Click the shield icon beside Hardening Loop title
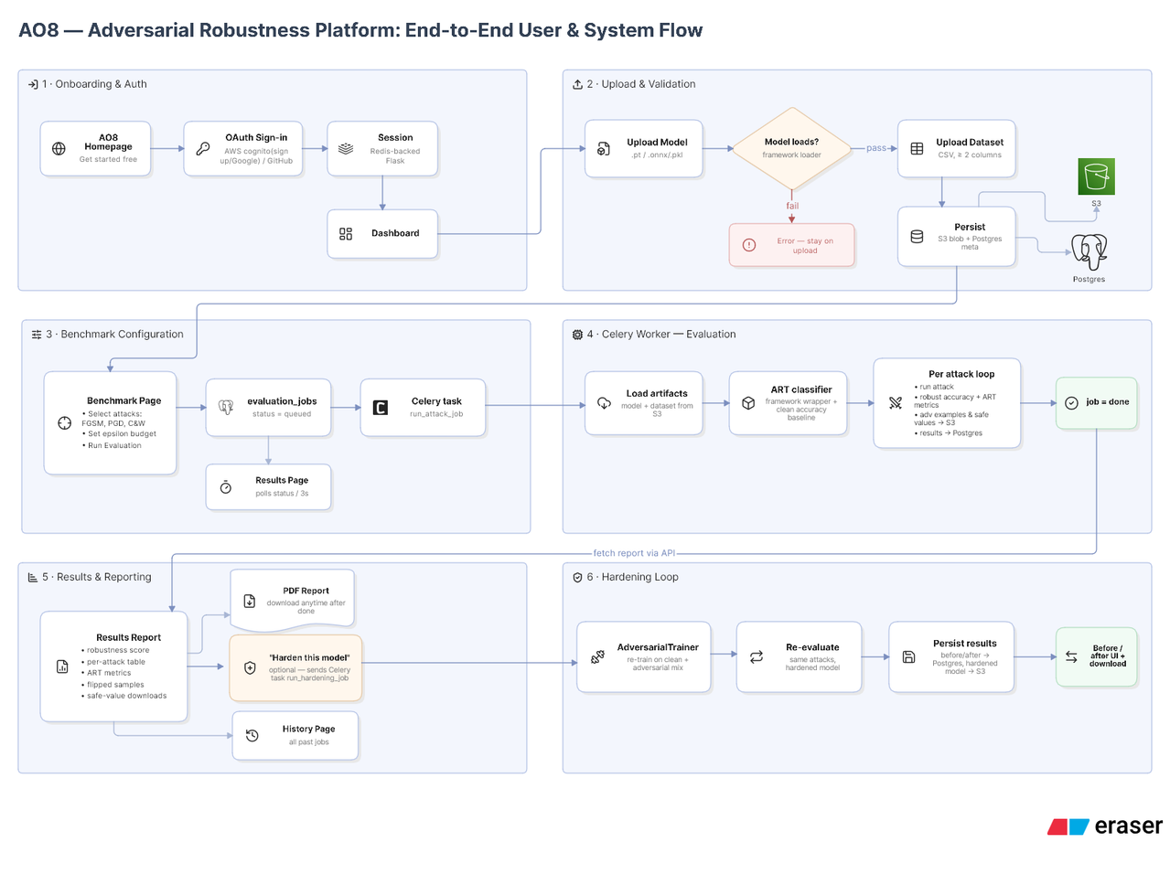The height and width of the screenshot is (885, 1170). pos(577,578)
